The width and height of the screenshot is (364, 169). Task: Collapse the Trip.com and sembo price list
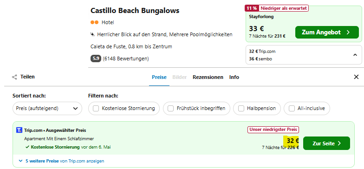point(355,55)
